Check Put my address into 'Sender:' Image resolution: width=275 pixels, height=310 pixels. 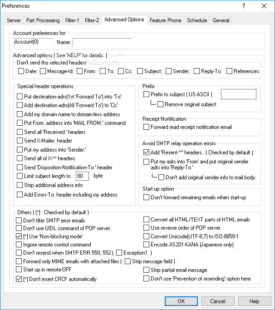click(20, 150)
